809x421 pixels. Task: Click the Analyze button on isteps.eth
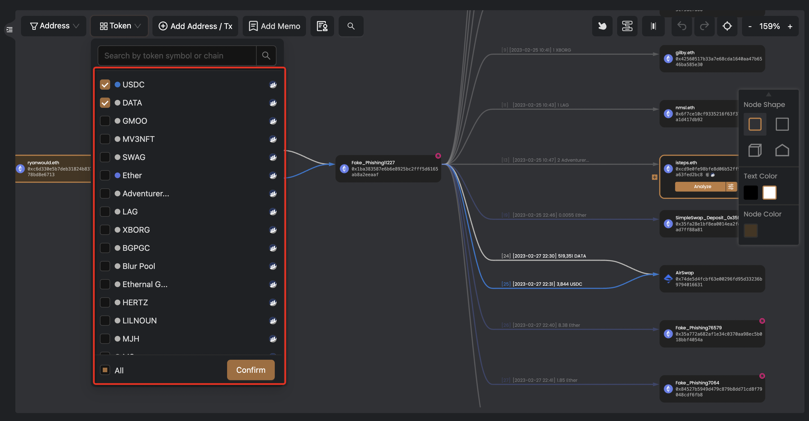[x=702, y=186]
